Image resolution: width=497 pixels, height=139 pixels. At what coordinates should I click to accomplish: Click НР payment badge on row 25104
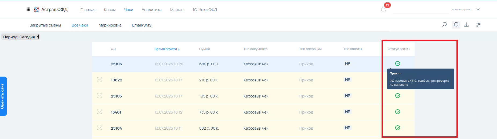[x=347, y=128]
